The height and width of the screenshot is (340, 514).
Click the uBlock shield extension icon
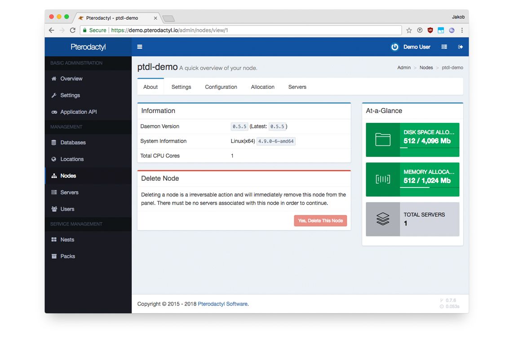(430, 31)
